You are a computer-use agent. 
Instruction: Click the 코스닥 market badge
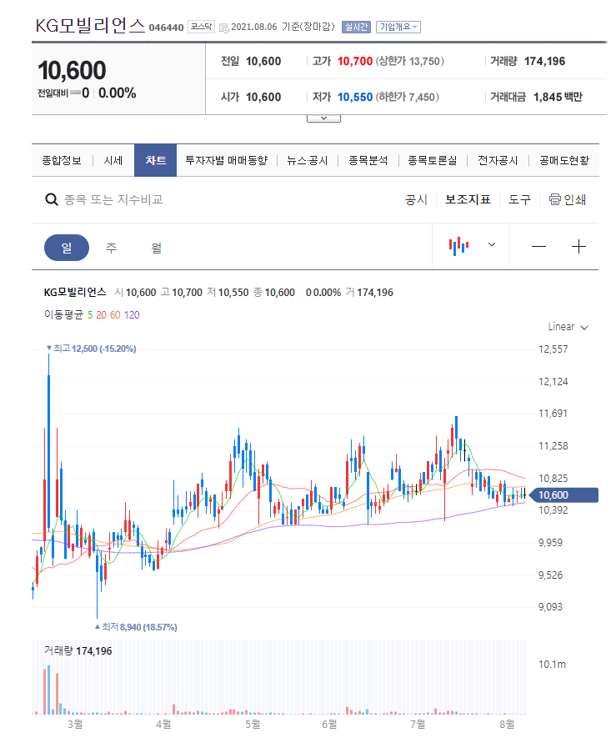pyautogui.click(x=201, y=27)
